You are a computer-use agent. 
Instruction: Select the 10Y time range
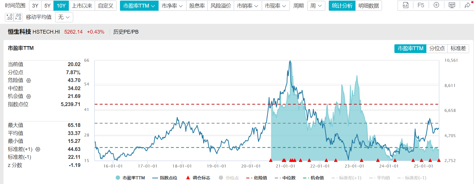[x=61, y=6]
